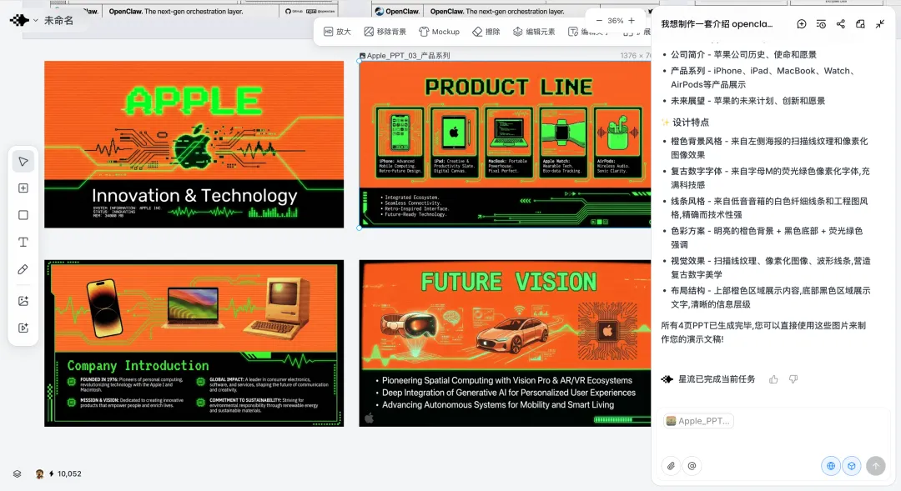Expand the dropdown arrow beside the logo
Screen dimensions: 901x491
pyautogui.click(x=36, y=20)
